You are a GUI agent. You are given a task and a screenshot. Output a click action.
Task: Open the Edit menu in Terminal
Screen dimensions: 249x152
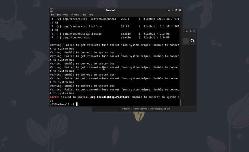59,14
